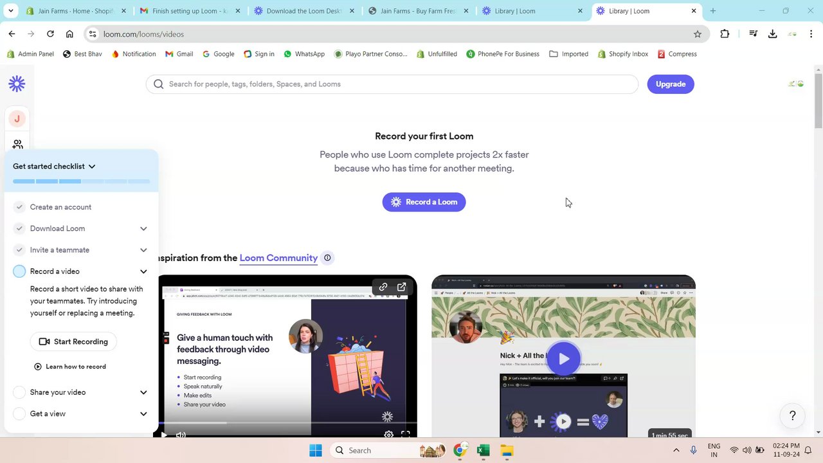This screenshot has height=463, width=823.
Task: Open new browser tab plus button
Action: (712, 11)
